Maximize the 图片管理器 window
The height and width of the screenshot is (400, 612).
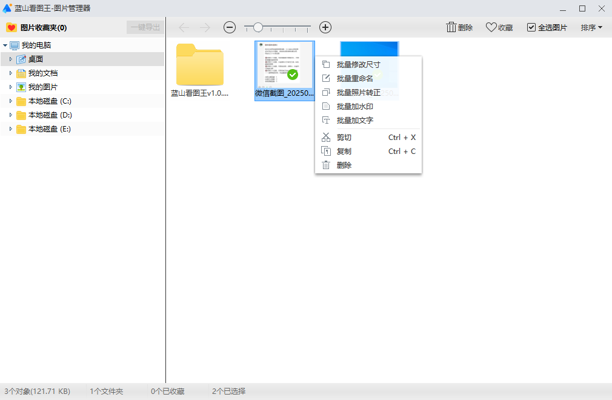(582, 8)
